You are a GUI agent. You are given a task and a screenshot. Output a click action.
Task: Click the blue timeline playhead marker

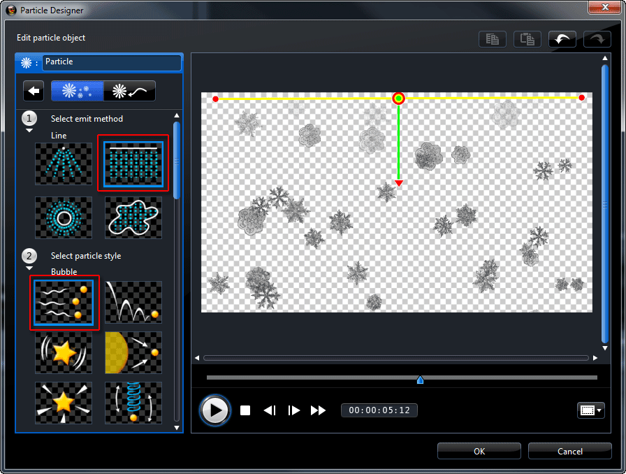420,380
